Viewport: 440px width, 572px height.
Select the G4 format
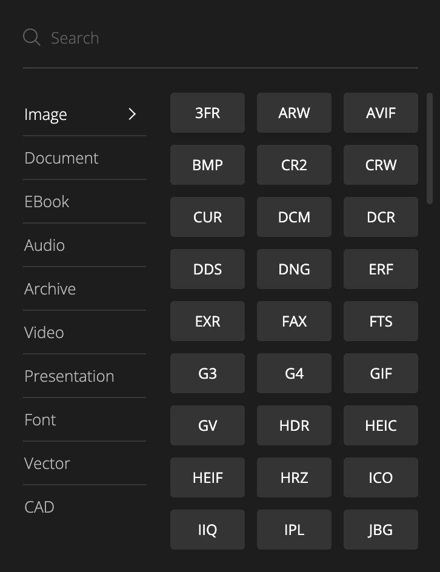point(294,373)
